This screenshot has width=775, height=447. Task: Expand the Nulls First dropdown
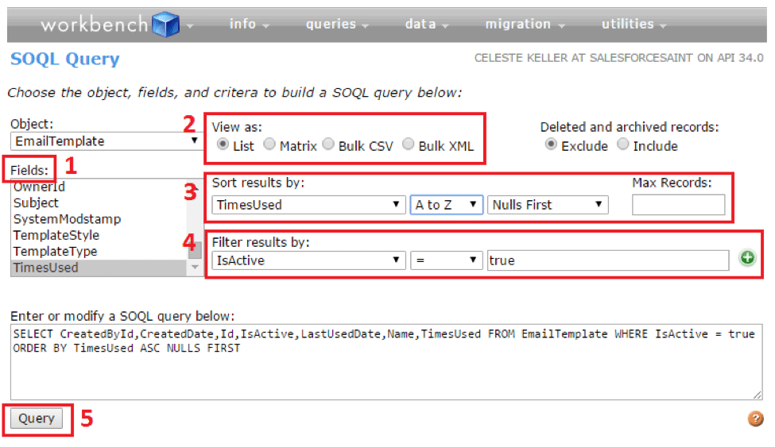[547, 205]
